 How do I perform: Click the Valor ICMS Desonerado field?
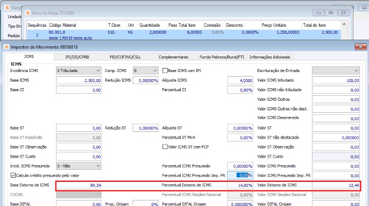tap(336, 118)
